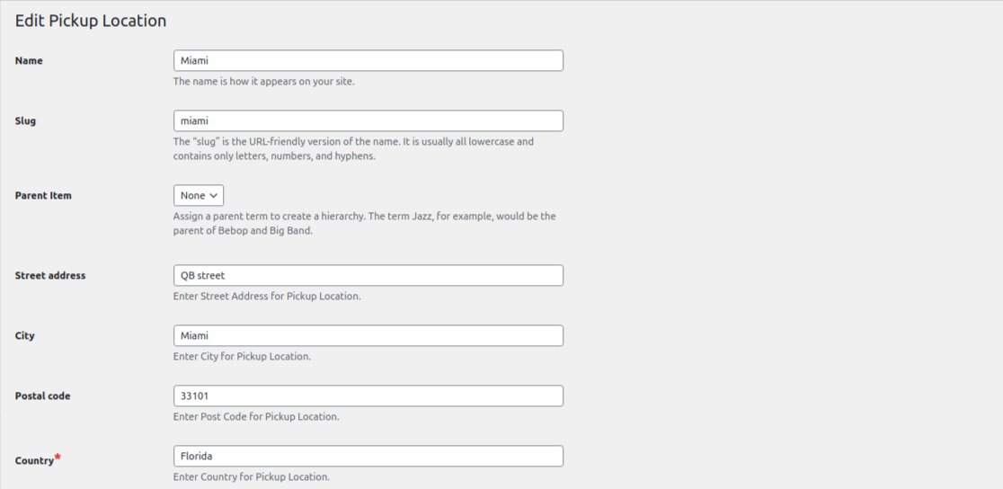Screen dimensions: 1003x489
Task: Click the Name field label
Action: coord(29,61)
